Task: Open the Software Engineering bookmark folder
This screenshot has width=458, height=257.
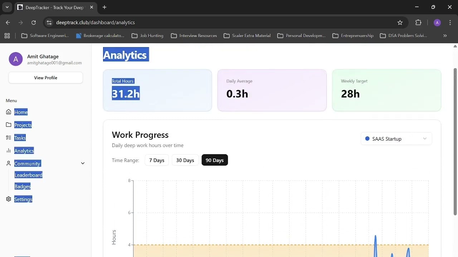Action: click(x=45, y=36)
